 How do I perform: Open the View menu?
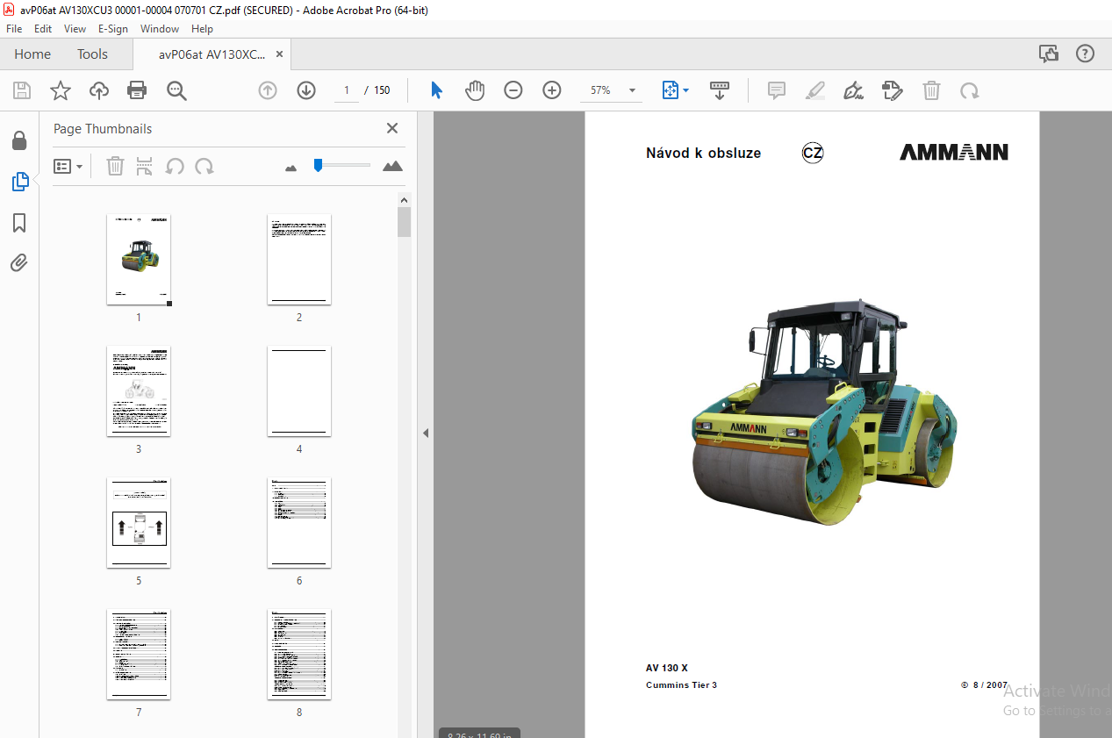coord(75,28)
